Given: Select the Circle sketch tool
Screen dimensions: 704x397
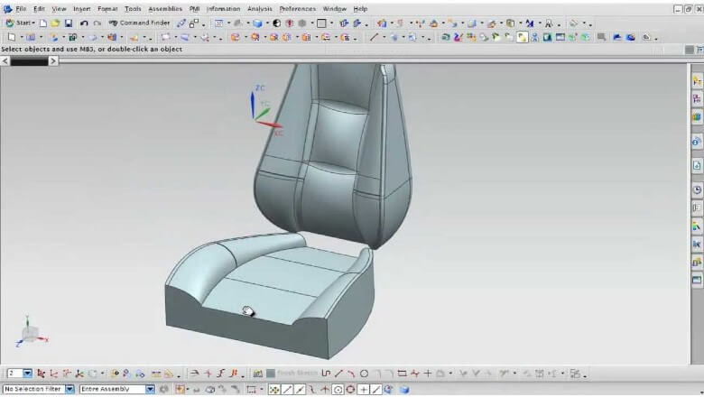Looking at the screenshot, I should click(x=364, y=374).
